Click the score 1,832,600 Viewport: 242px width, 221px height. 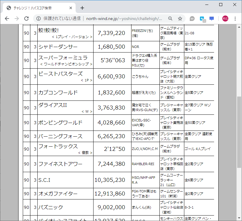click(x=111, y=93)
